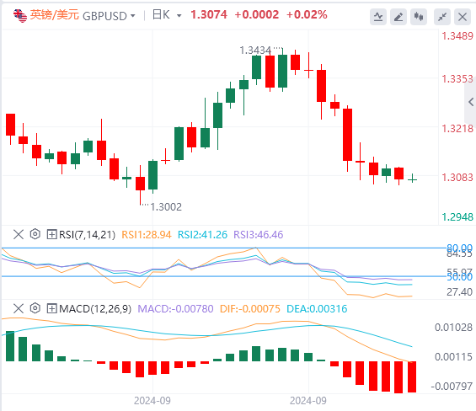Open the GBPUSD symbol dropdown

pyautogui.click(x=132, y=16)
